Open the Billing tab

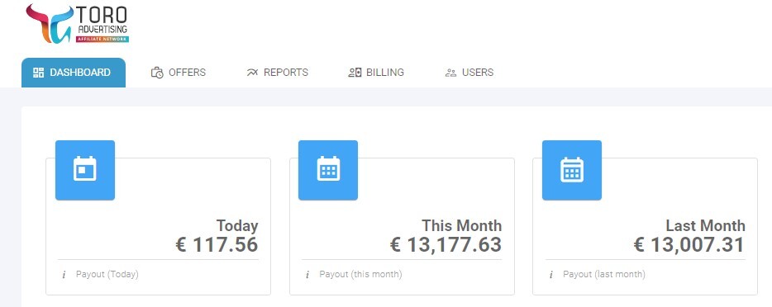(x=375, y=73)
